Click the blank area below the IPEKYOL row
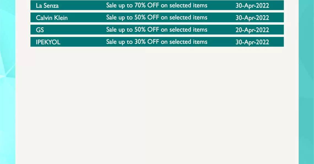 [x=157, y=104]
